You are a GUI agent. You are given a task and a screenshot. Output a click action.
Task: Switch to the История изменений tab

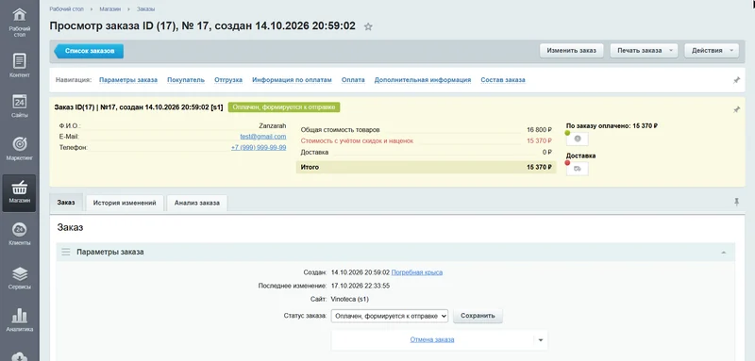125,203
